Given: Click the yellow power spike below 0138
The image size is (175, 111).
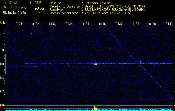Looking at the screenshot, I should [x=141, y=109].
